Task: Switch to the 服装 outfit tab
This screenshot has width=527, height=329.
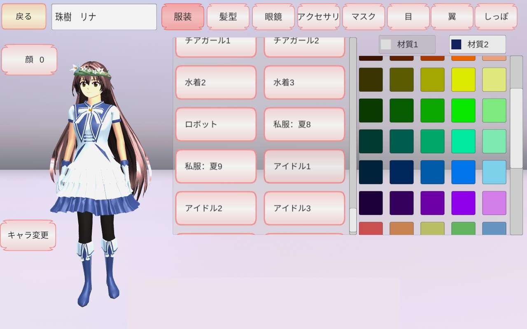Action: (x=183, y=16)
